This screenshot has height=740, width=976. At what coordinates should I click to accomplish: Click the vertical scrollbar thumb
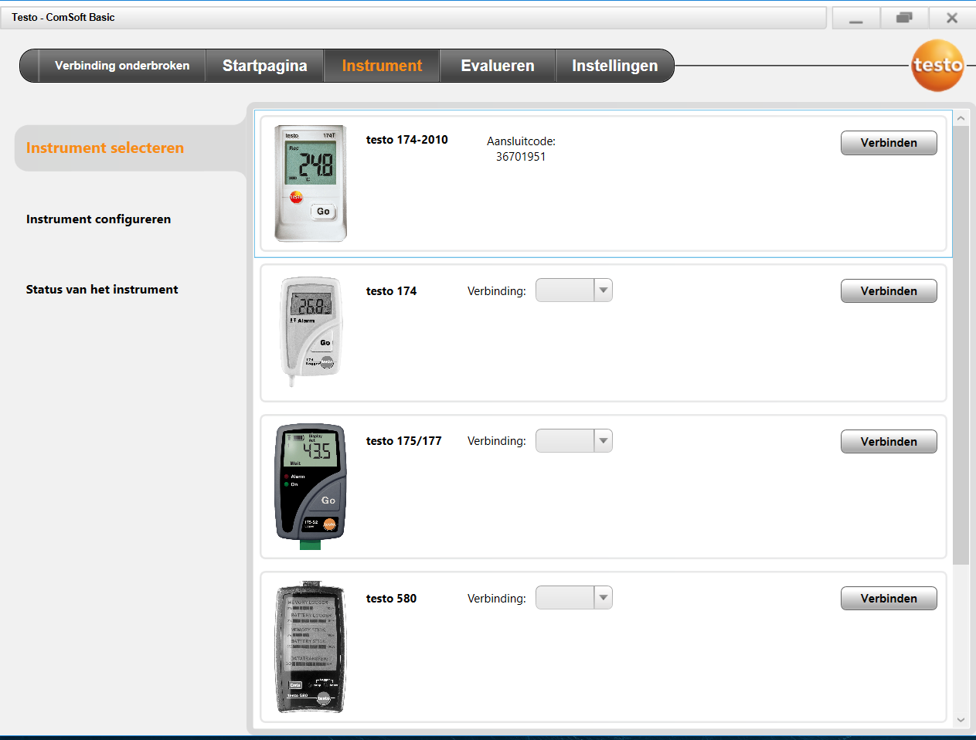tap(961, 344)
